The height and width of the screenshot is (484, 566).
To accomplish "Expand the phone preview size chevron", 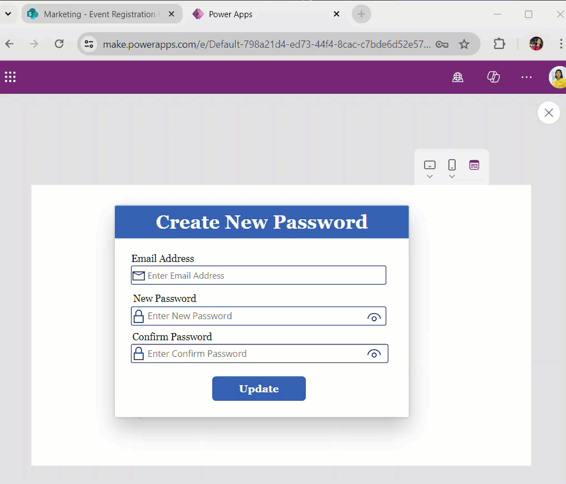I will (452, 175).
